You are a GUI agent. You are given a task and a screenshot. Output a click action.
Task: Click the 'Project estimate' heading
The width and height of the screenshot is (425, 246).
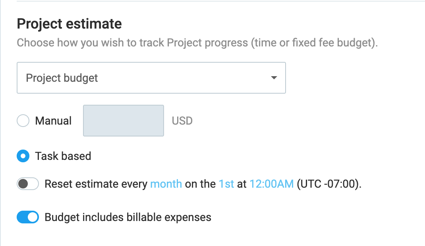[x=69, y=24]
